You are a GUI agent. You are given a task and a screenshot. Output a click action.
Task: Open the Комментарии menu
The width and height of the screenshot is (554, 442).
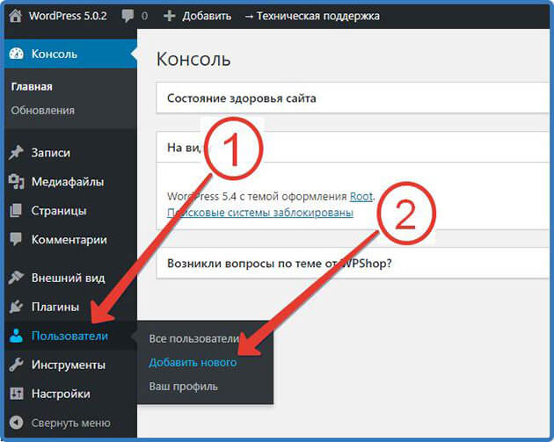[x=70, y=239]
